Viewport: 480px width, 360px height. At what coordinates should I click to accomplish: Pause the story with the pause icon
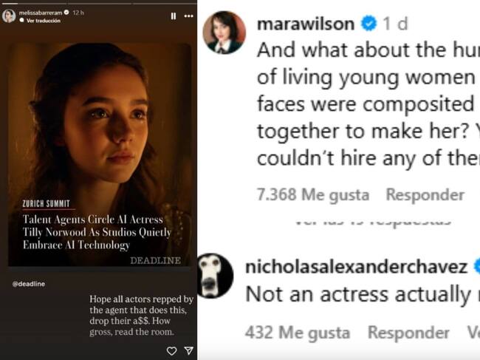click(174, 16)
